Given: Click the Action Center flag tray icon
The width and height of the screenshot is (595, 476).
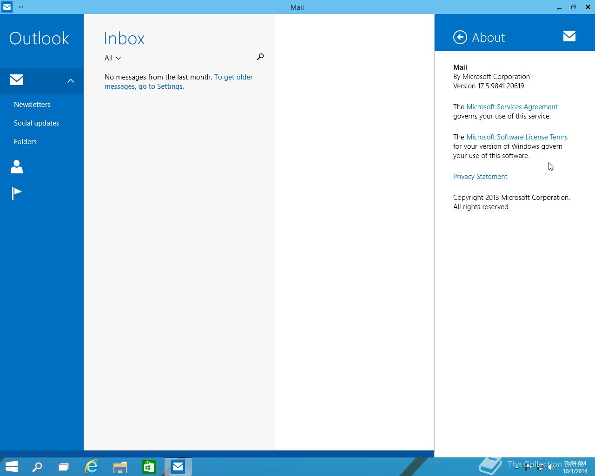Looking at the screenshot, I should (529, 467).
